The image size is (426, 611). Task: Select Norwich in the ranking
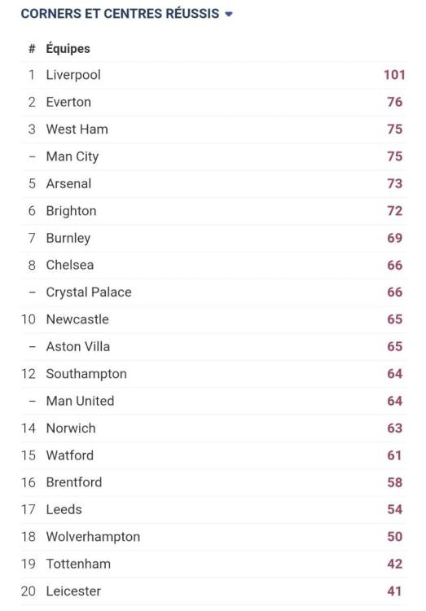(71, 428)
